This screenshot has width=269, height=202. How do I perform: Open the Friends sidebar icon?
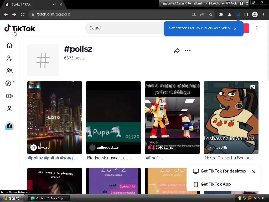click(x=9, y=71)
